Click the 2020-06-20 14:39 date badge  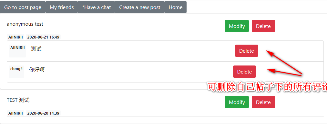[43, 113]
